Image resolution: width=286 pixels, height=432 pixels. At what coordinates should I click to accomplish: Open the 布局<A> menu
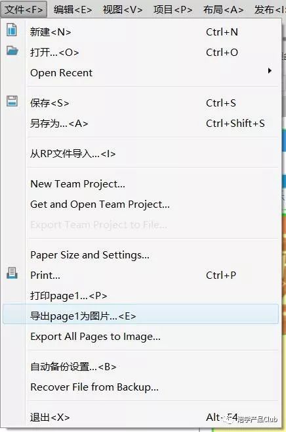[223, 10]
